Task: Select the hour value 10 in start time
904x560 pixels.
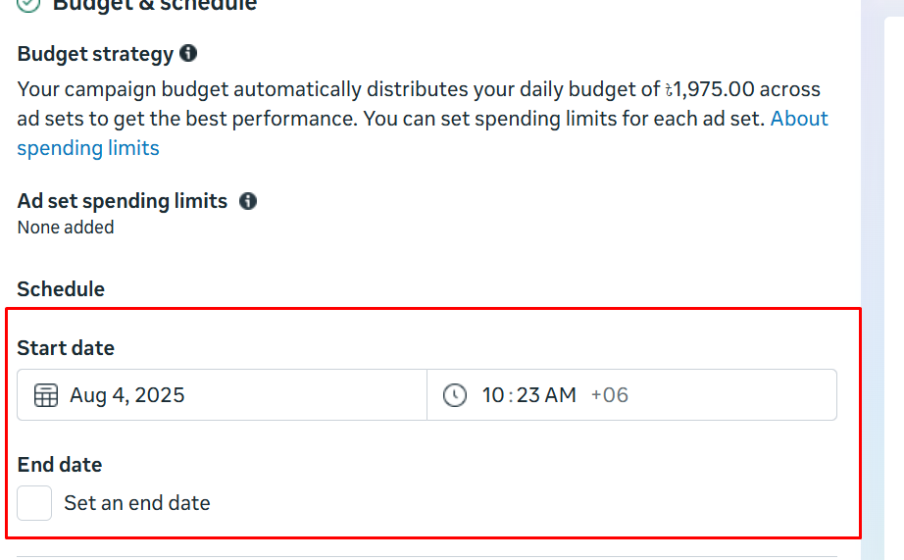Action: [492, 395]
